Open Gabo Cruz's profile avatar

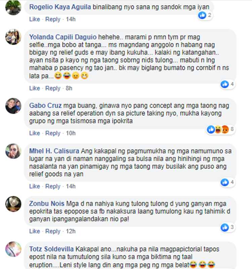coord(13,106)
